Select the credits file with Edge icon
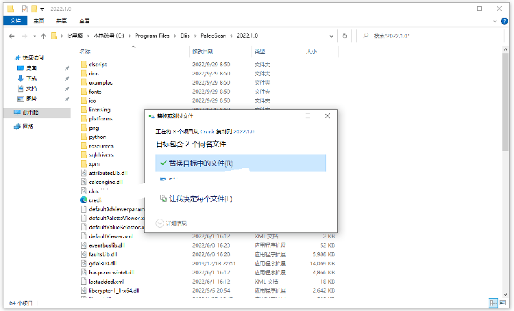Image resolution: width=514 pixels, height=311 pixels. 91,200
